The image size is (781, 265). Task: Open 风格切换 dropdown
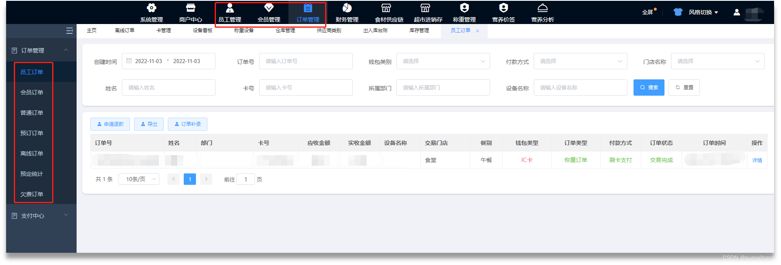[x=703, y=12]
